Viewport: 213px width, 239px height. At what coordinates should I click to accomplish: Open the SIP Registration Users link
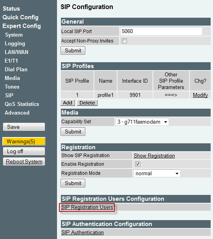click(x=87, y=207)
